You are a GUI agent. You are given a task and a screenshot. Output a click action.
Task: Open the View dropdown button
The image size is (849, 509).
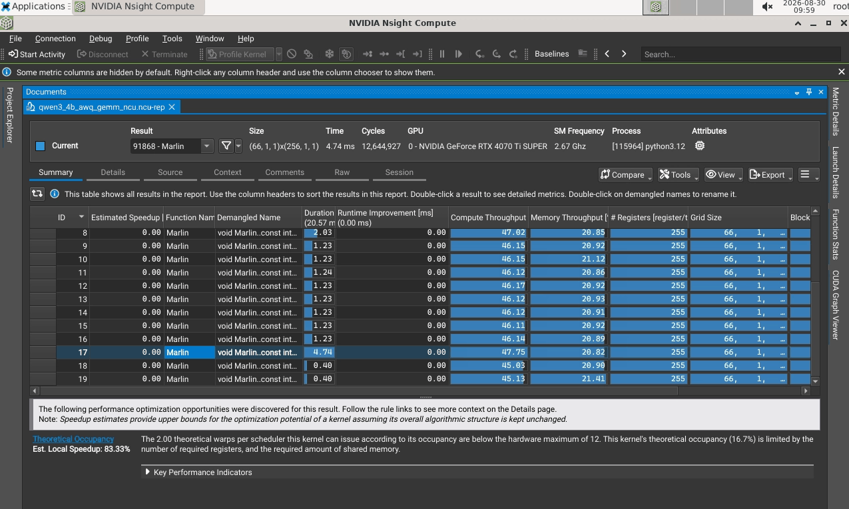click(724, 174)
